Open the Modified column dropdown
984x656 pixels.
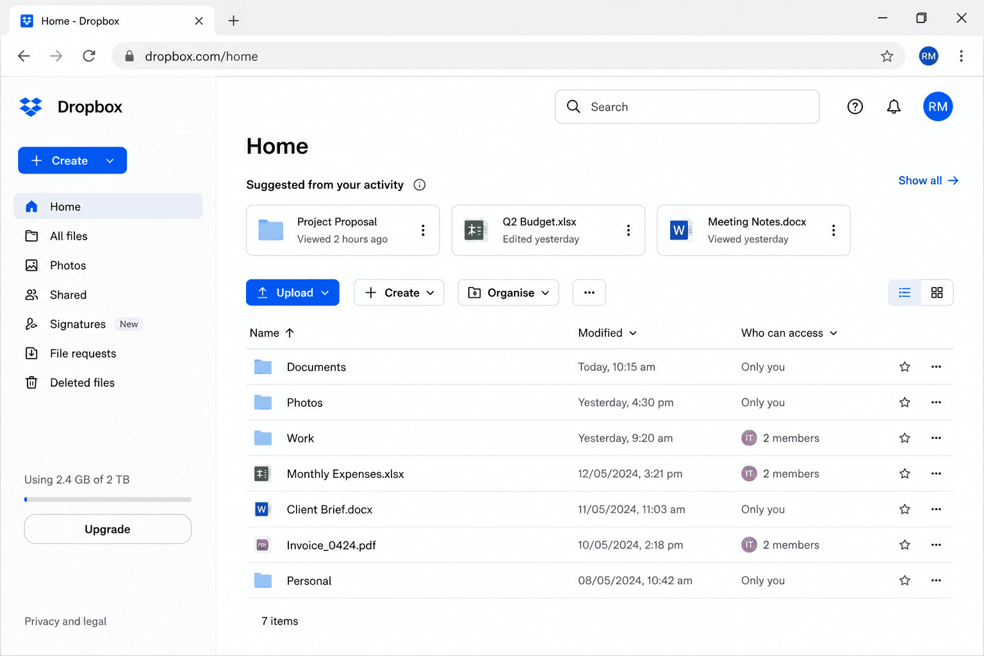pyautogui.click(x=607, y=333)
